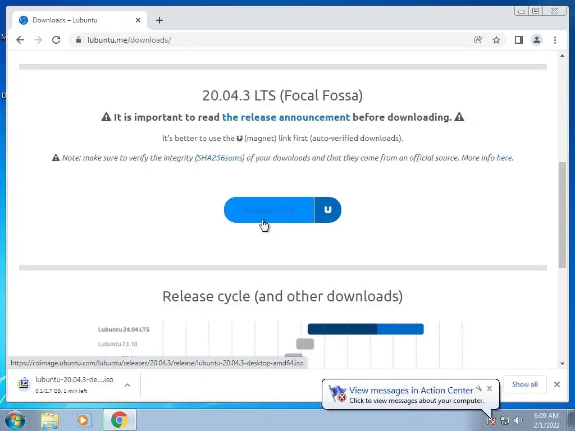Click the magnet torrent download button
The image size is (575, 431).
328,210
